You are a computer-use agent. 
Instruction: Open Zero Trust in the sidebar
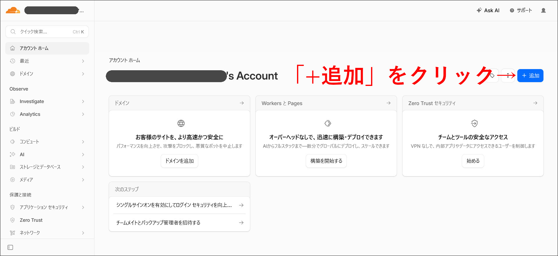(47, 220)
